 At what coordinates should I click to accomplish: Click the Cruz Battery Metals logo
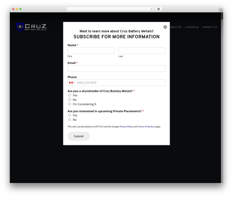click(x=31, y=27)
